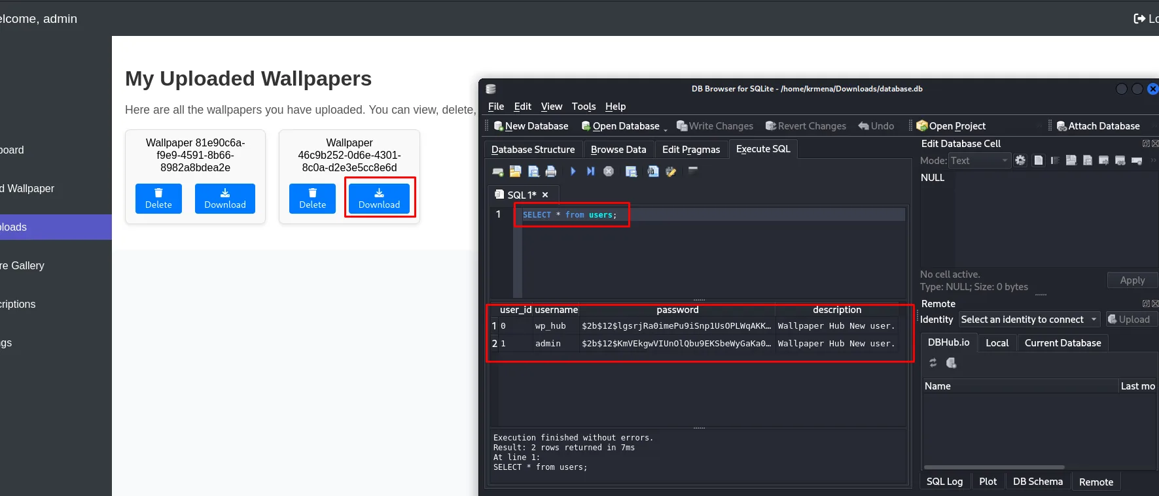The width and height of the screenshot is (1159, 496).
Task: Click New Database in the toolbar
Action: pyautogui.click(x=531, y=126)
